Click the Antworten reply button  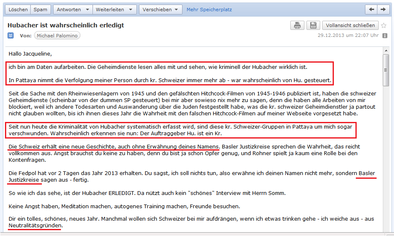[x=68, y=10]
